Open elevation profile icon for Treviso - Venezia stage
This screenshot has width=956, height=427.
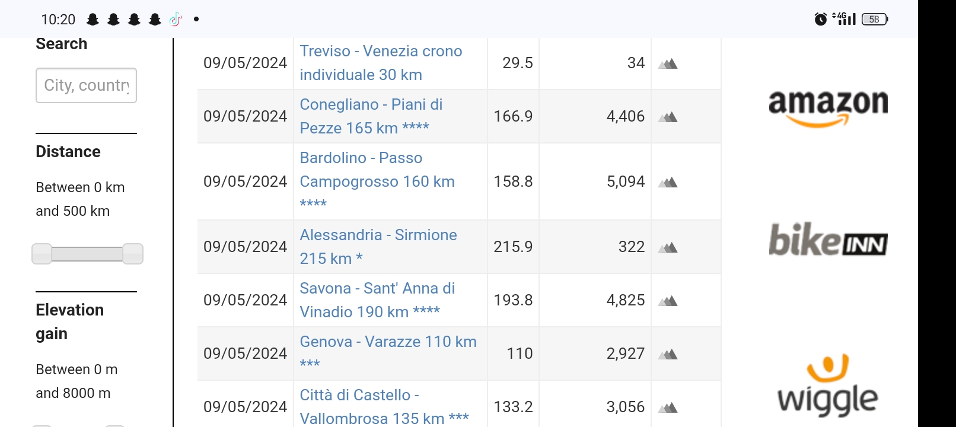(x=668, y=63)
